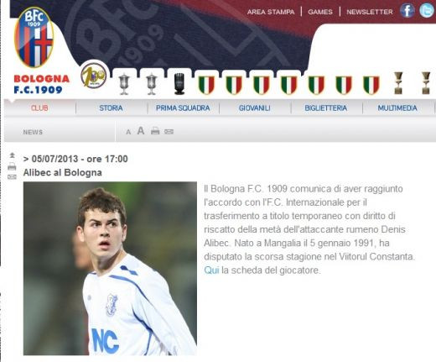Click the first Italian tricolor shield

click(x=206, y=85)
